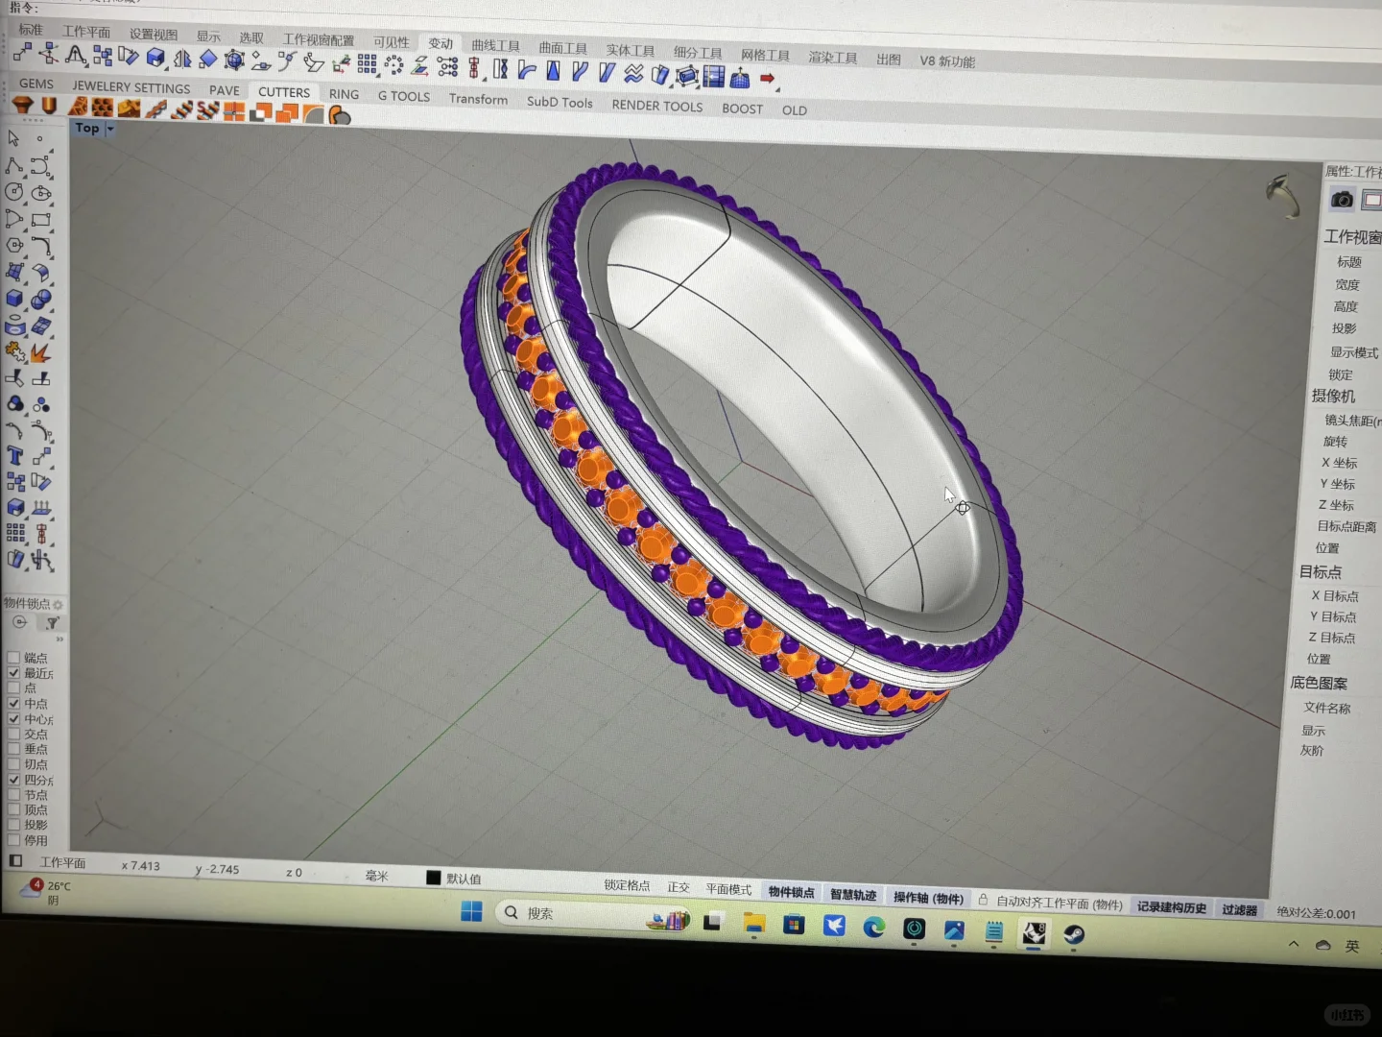Screen dimensions: 1382x1037
Task: Open the RING tab
Action: [x=344, y=94]
